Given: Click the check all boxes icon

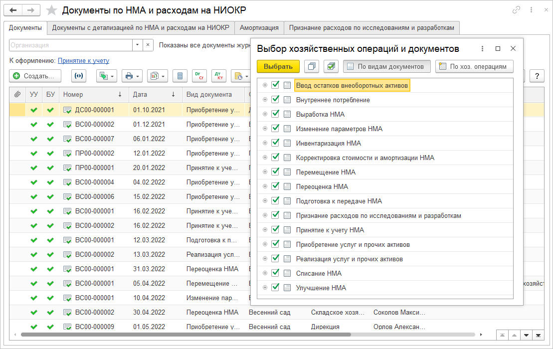Looking at the screenshot, I should pyautogui.click(x=331, y=66).
